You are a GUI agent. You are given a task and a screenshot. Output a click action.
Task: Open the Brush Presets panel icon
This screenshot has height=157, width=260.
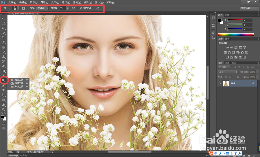pos(213,38)
